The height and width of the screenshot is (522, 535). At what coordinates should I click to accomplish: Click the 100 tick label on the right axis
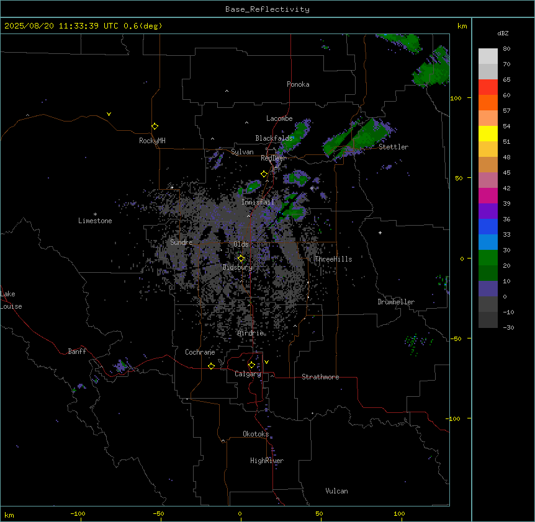pos(456,98)
